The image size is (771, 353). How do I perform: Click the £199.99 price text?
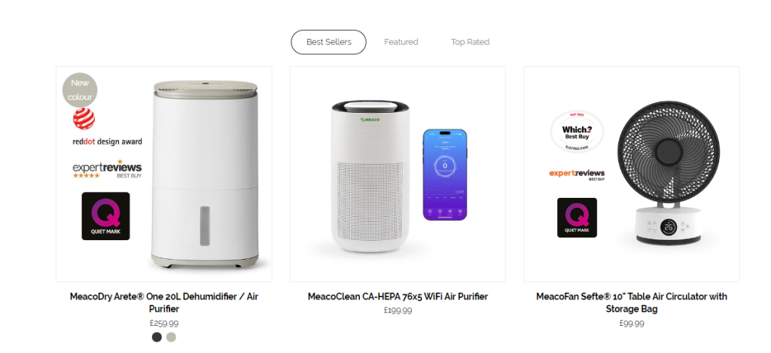click(x=398, y=310)
